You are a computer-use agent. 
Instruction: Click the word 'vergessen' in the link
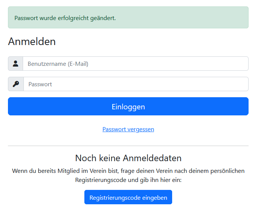[140, 129]
